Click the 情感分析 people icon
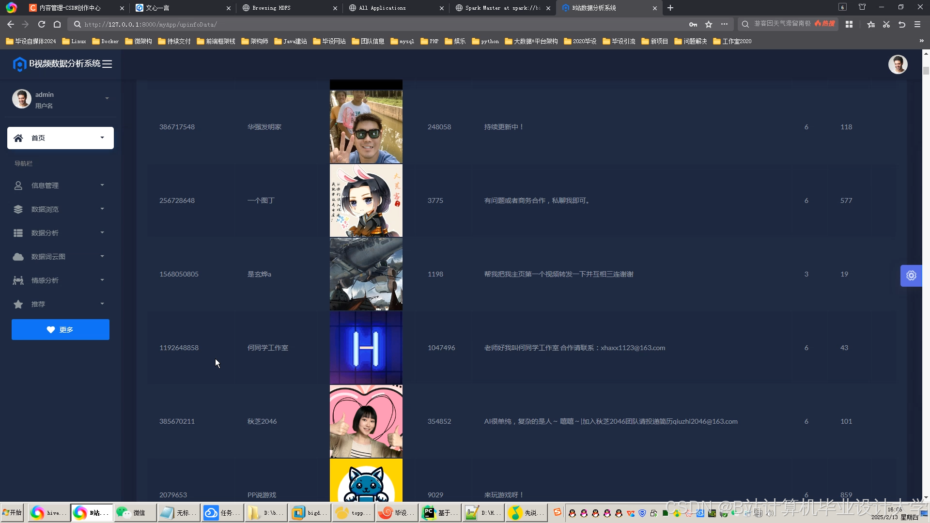Image resolution: width=930 pixels, height=523 pixels. point(18,280)
